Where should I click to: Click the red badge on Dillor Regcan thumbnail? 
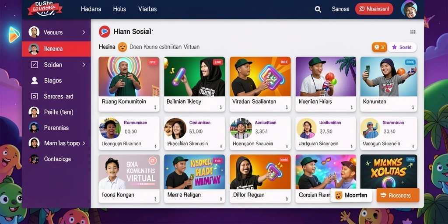pyautogui.click(x=283, y=159)
